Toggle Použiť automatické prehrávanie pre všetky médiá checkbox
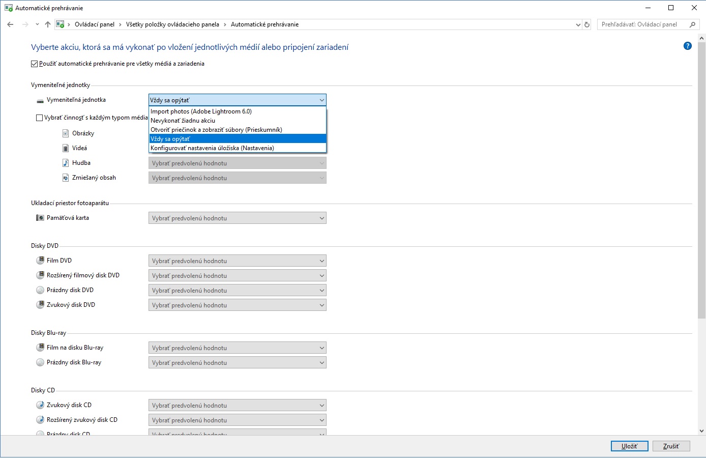Viewport: 706px width, 458px height. pos(35,64)
